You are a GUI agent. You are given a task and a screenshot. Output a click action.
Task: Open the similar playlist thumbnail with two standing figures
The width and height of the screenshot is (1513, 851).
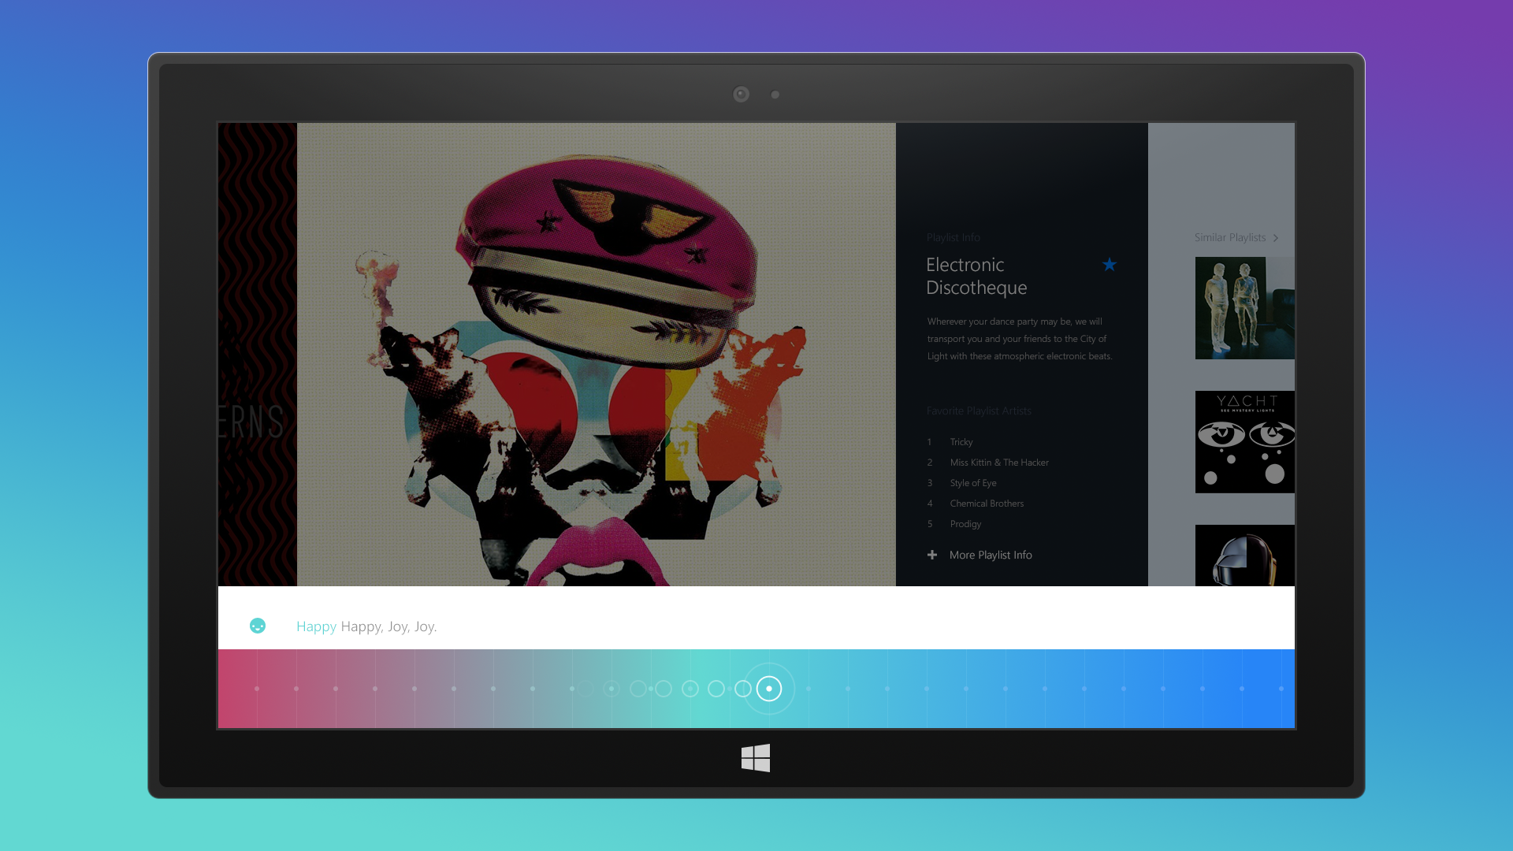click(x=1245, y=308)
